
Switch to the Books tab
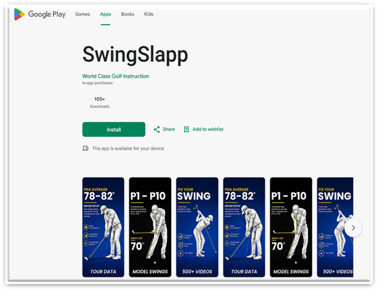point(127,14)
